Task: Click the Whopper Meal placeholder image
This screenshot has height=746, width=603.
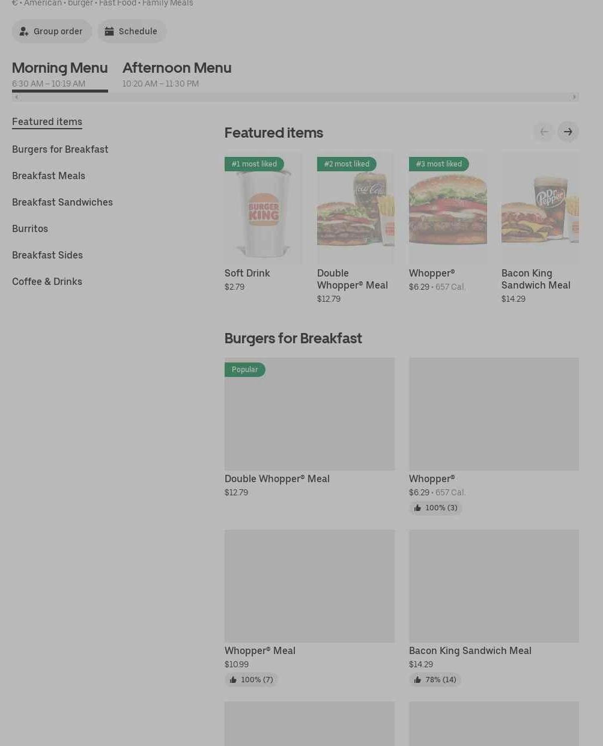Action: click(310, 586)
